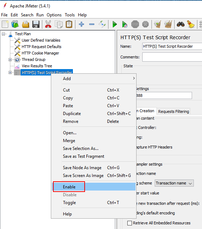Collapse the Test Plan tree node

click(3, 34)
